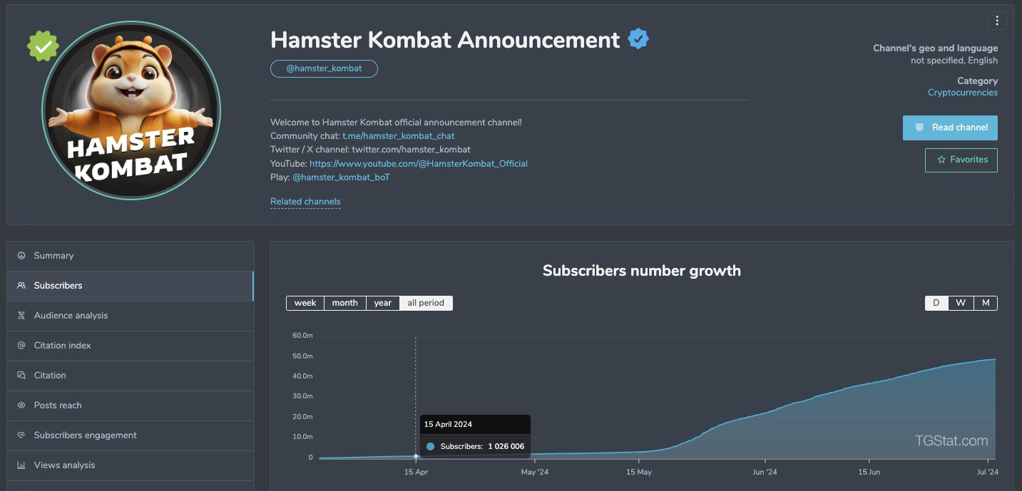Click the Audience analysis hourglass icon
Viewport: 1022px width, 491px height.
21,316
